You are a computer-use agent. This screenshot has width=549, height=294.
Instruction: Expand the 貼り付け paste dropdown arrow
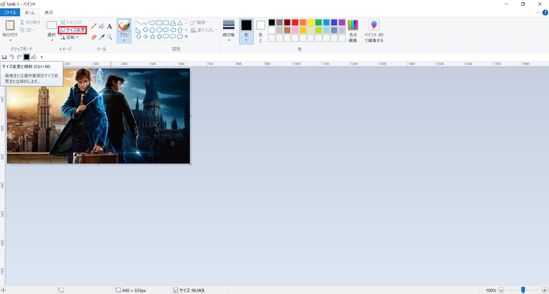[10, 40]
